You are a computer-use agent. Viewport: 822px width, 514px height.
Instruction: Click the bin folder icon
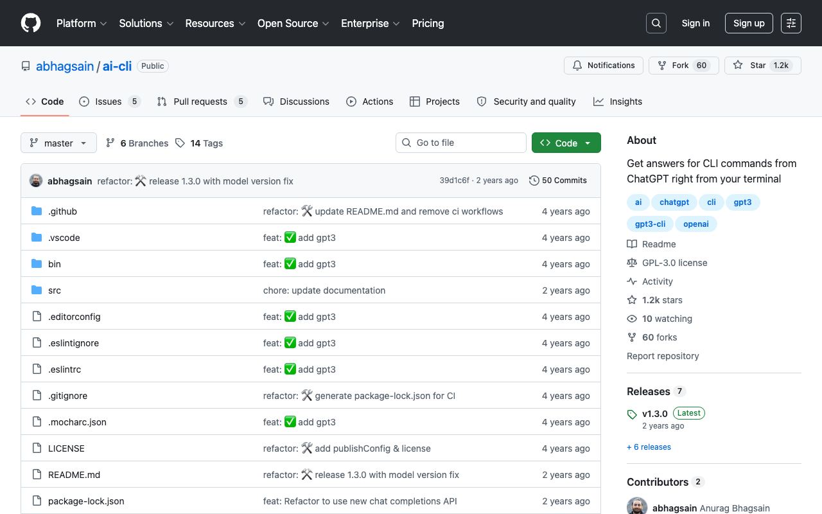pos(37,264)
